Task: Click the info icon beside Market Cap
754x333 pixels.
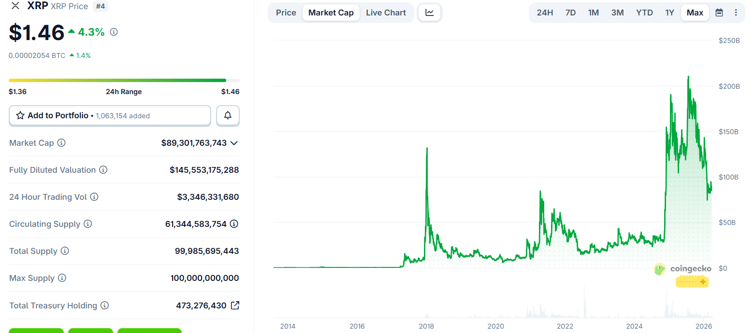Action: tap(61, 143)
